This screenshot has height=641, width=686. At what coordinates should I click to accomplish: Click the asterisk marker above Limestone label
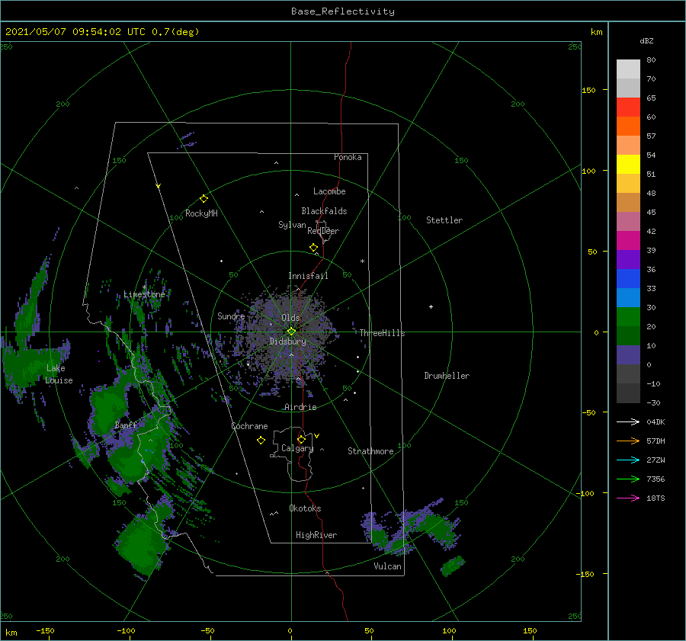[x=144, y=287]
